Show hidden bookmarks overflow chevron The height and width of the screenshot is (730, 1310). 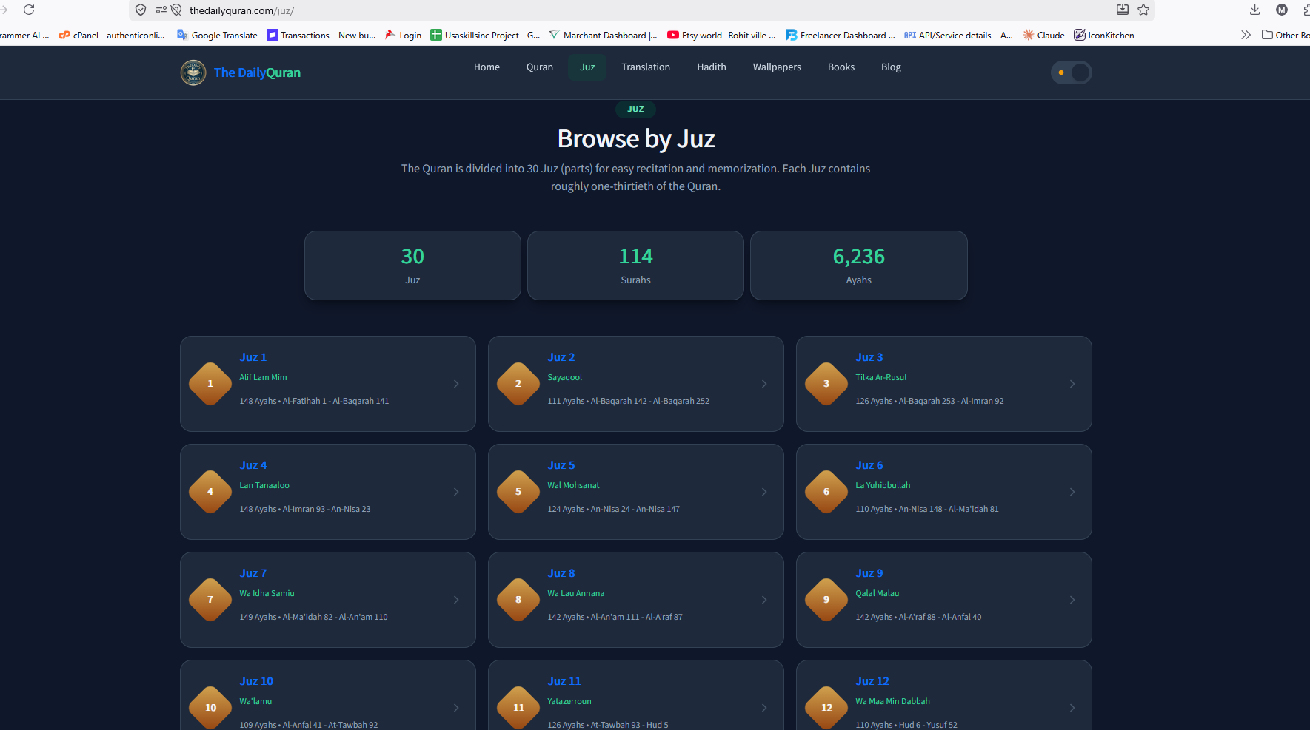1246,35
